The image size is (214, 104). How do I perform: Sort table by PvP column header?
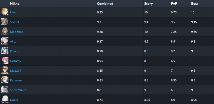tap(174, 4)
